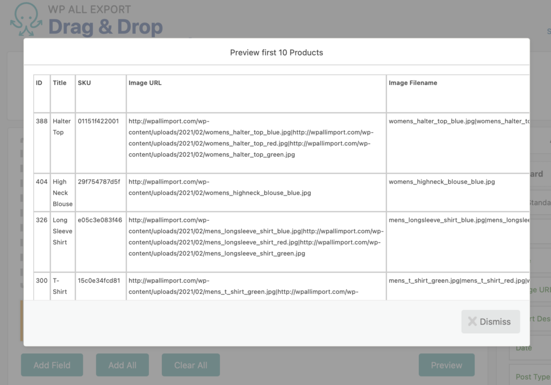This screenshot has width=551, height=385.
Task: Click the Preview first 10 Products heading
Action: [276, 52]
